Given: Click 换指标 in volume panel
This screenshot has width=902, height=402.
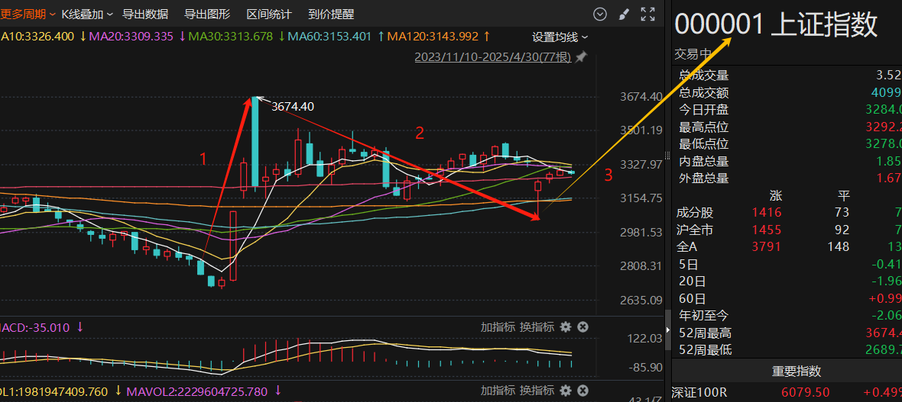Looking at the screenshot, I should tap(537, 391).
